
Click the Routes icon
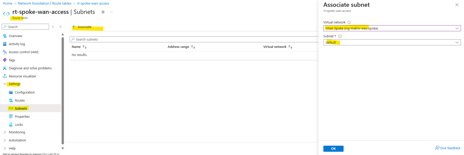[11, 100]
